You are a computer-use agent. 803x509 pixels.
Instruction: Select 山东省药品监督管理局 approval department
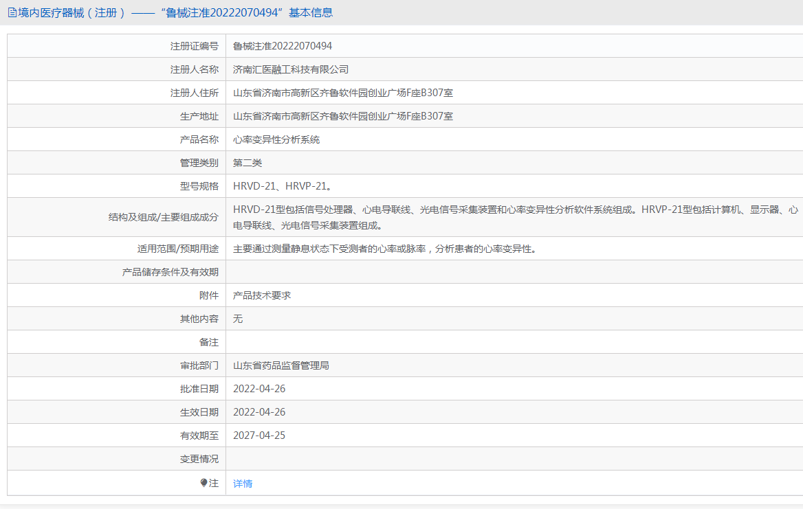[280, 365]
